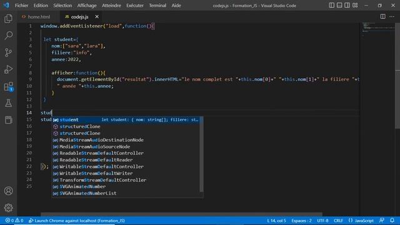400x225 pixels.
Task: Open notifications bell icon
Action: (x=392, y=221)
